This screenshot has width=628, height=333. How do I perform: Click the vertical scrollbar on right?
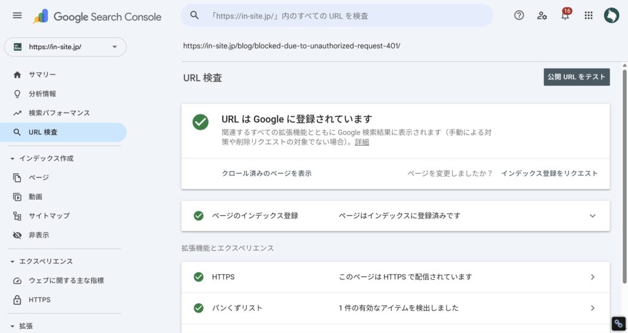tap(624, 176)
